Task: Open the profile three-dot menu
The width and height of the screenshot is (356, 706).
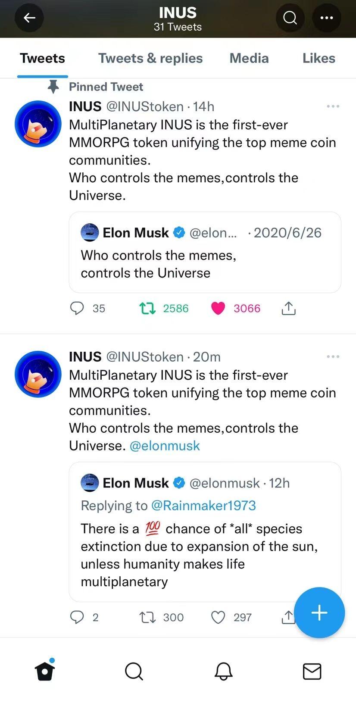Action: (327, 18)
